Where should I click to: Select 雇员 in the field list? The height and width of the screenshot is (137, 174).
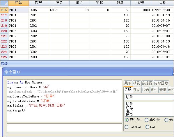point(129,114)
